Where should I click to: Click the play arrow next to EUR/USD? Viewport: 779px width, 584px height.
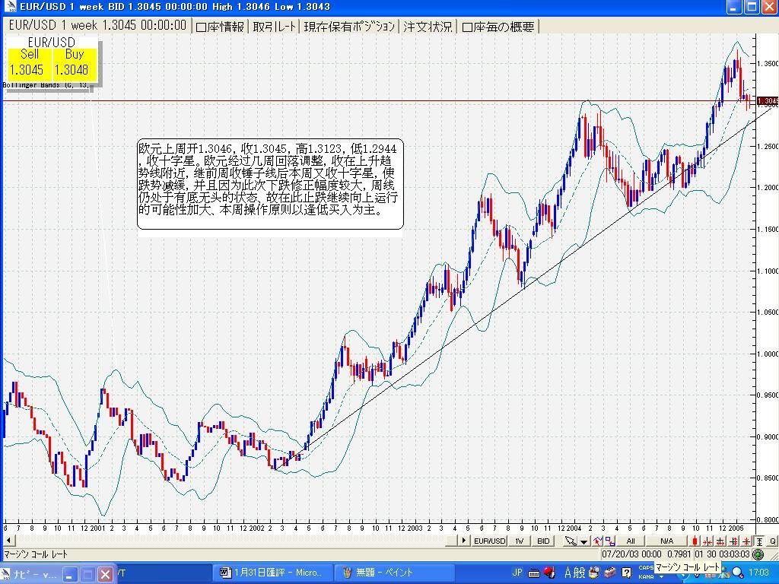click(464, 541)
